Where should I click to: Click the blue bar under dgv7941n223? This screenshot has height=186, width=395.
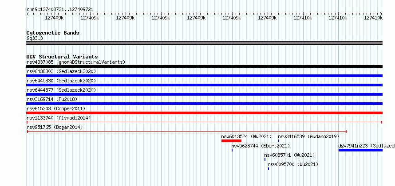tap(360, 150)
